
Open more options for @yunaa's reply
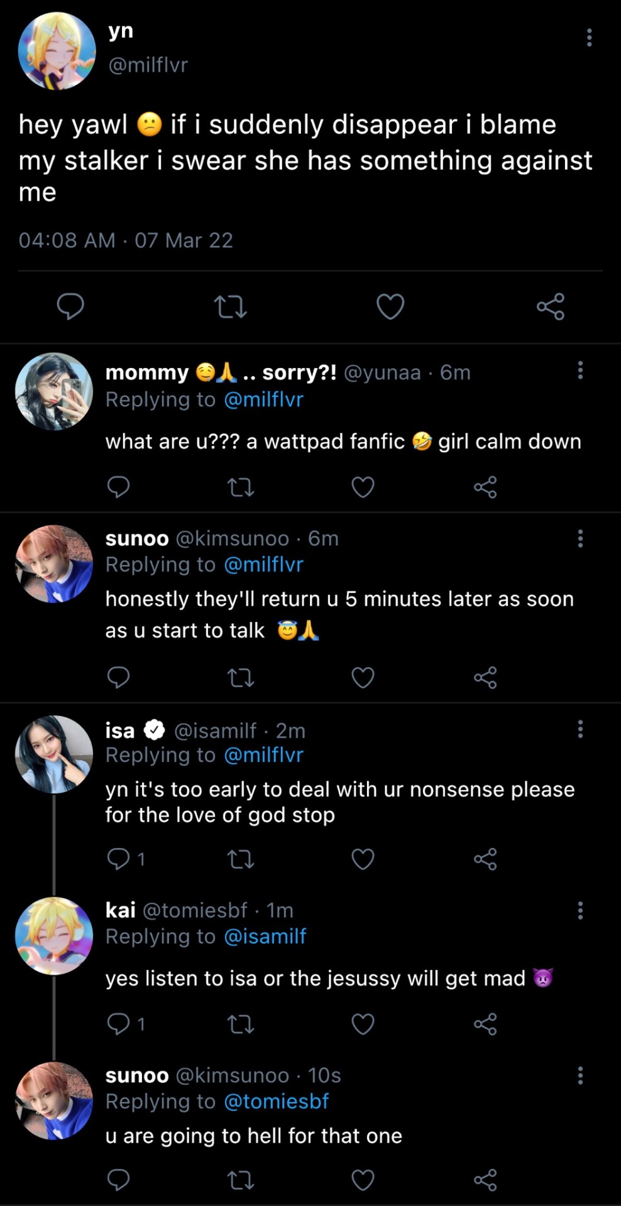[x=580, y=371]
